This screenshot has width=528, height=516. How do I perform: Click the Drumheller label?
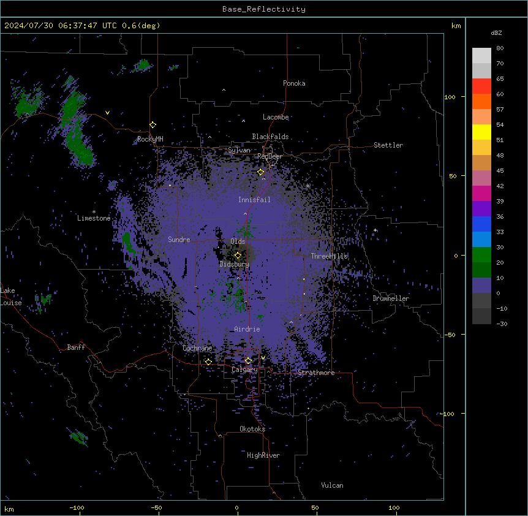[x=391, y=298]
